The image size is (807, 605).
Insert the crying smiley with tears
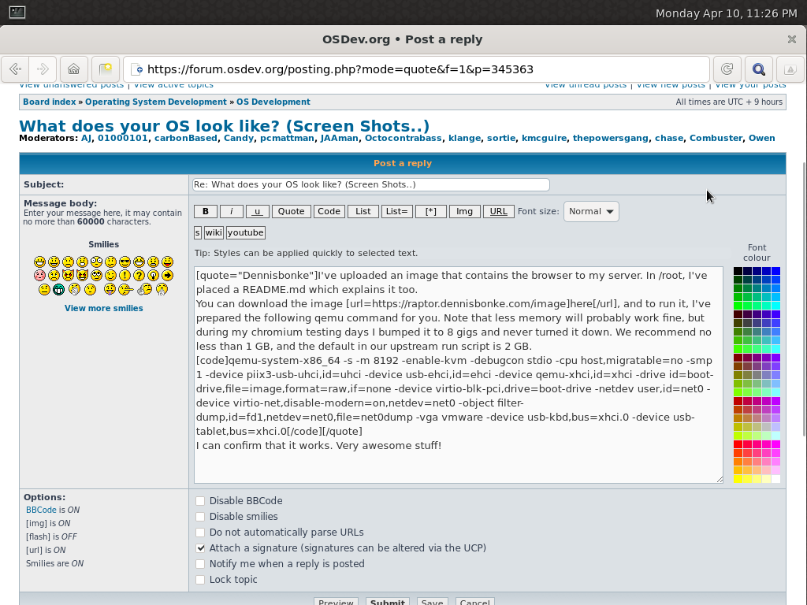(54, 275)
